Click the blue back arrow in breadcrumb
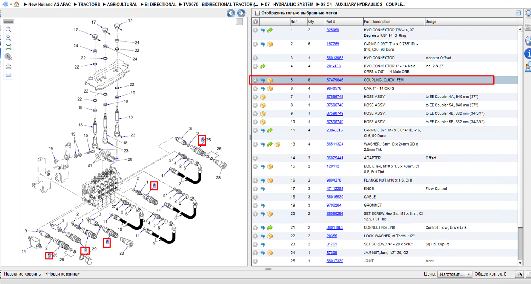 point(5,4)
